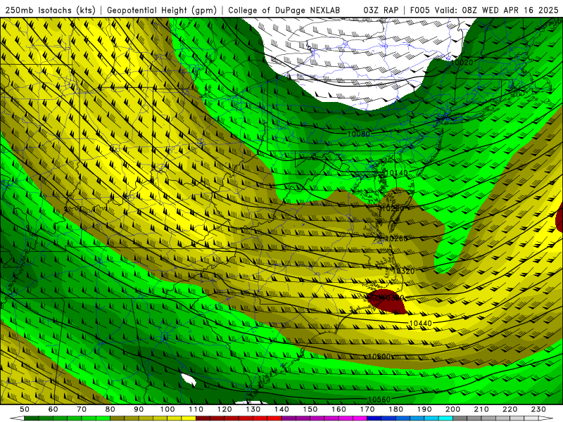
Task: Click the 10140 contour label
Action: 396,173
